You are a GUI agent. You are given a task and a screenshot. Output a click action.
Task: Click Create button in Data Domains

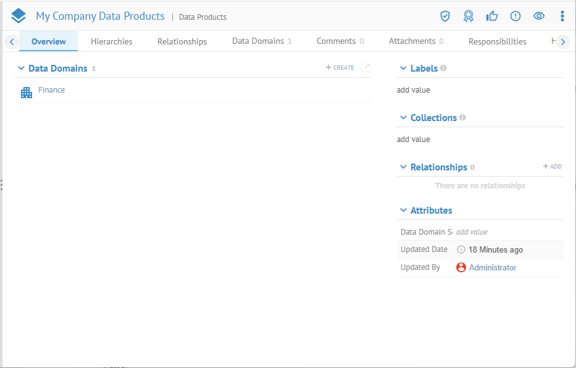[340, 68]
